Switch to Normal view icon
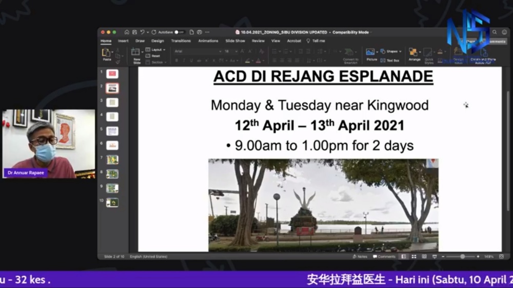 (404, 257)
